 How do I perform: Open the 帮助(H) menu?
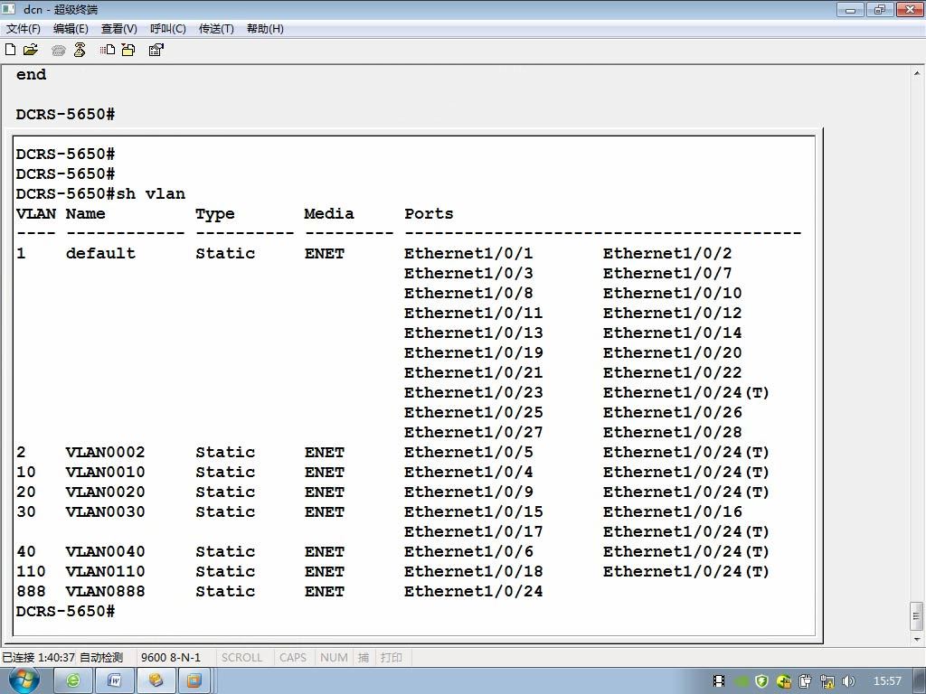pos(265,28)
